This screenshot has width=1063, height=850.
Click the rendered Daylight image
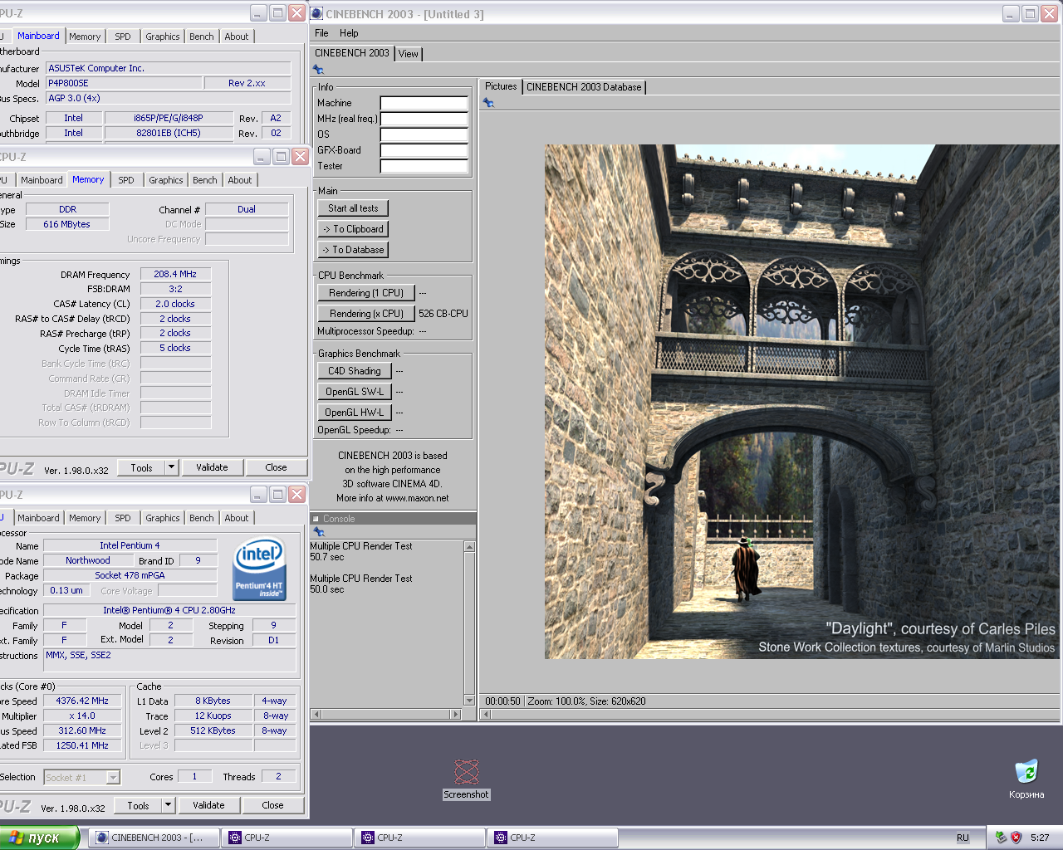point(801,402)
